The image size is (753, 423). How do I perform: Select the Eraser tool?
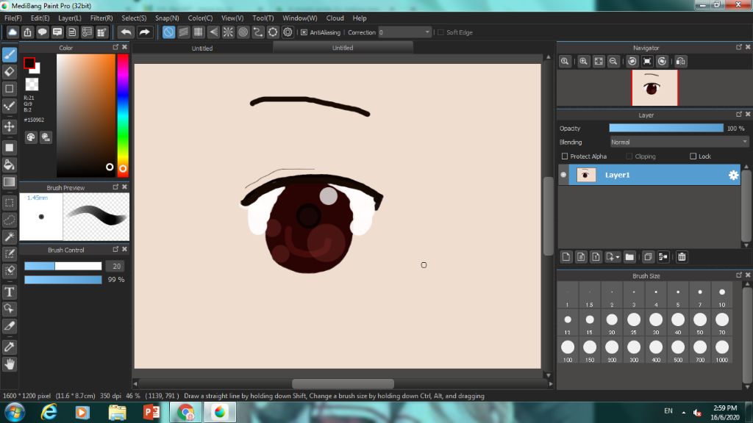9,72
